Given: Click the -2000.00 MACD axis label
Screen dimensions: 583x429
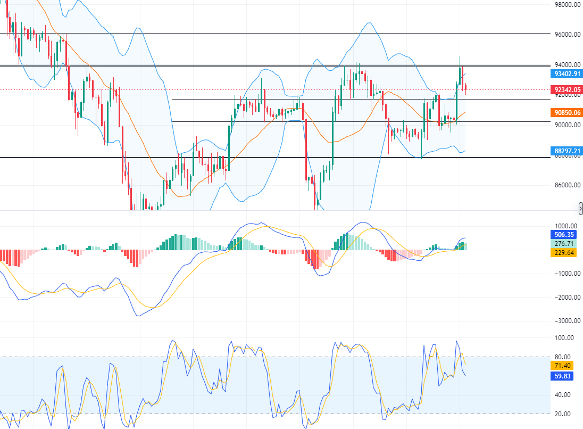Looking at the screenshot, I should tap(568, 298).
